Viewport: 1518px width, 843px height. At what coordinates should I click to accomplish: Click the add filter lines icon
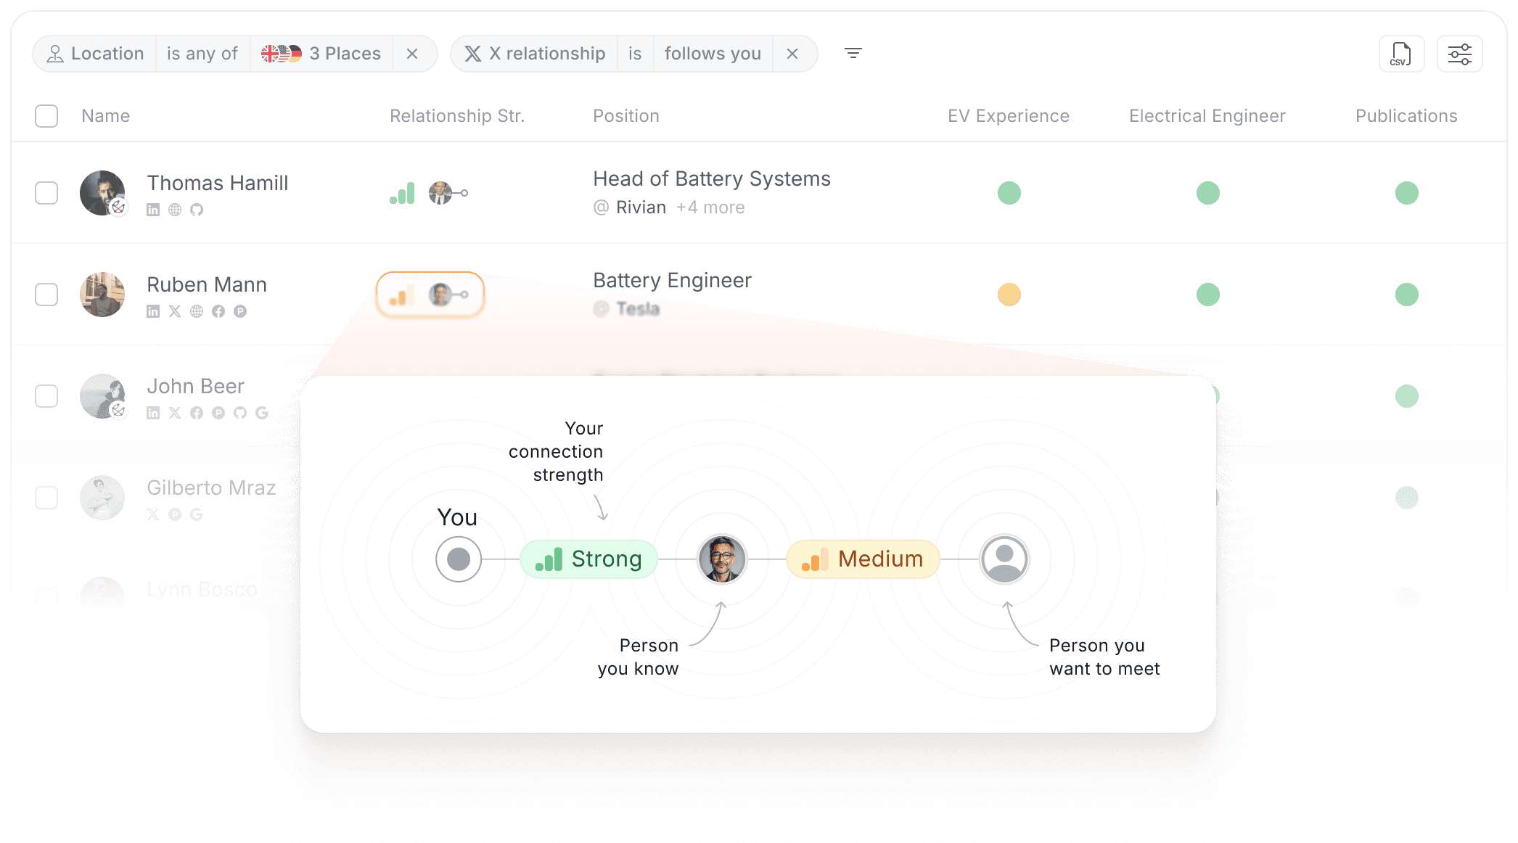click(853, 53)
